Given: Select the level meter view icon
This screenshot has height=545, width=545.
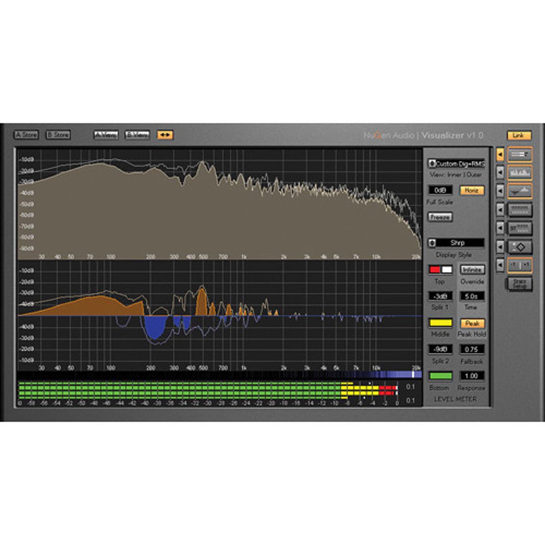Looking at the screenshot, I should point(520,155).
